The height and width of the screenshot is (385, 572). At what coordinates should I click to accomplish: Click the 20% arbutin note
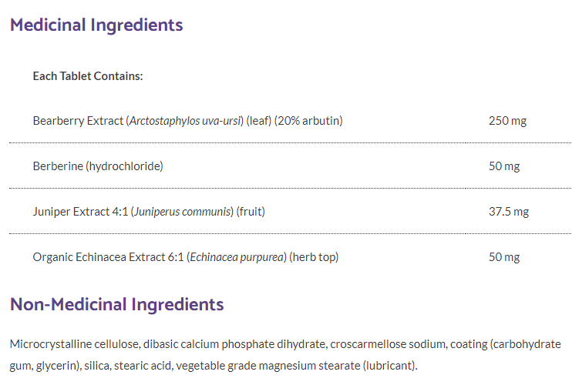click(x=308, y=121)
